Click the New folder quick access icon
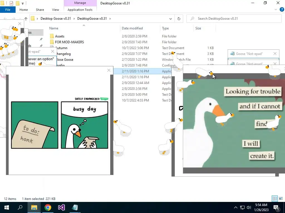Screen dimensions: 285x213 (x=18, y=3)
